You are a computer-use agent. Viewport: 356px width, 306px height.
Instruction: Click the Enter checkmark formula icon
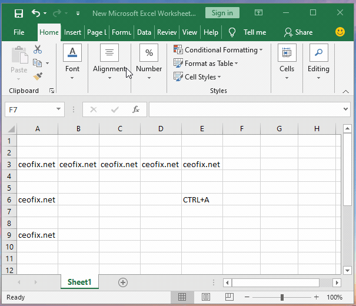click(115, 109)
